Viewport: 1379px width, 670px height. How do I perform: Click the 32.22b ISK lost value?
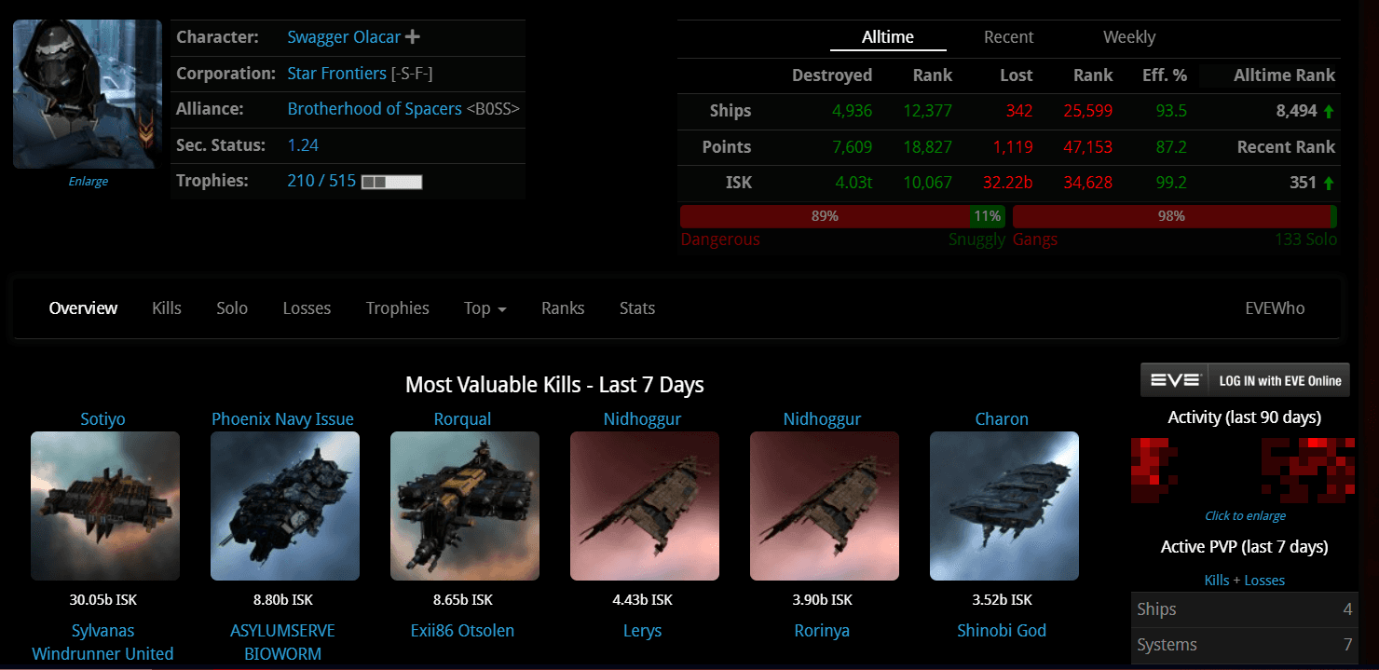(x=1008, y=183)
